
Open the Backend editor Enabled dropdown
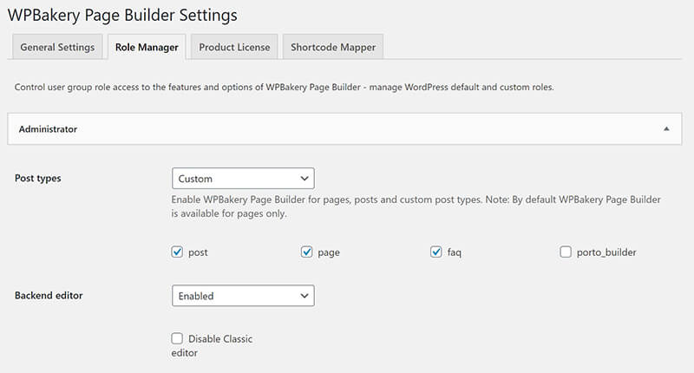pos(243,296)
